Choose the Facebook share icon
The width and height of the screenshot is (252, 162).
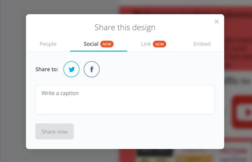(92, 69)
